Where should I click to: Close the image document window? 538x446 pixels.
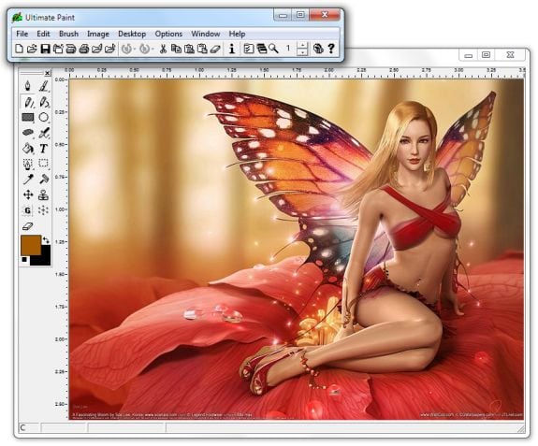510,55
